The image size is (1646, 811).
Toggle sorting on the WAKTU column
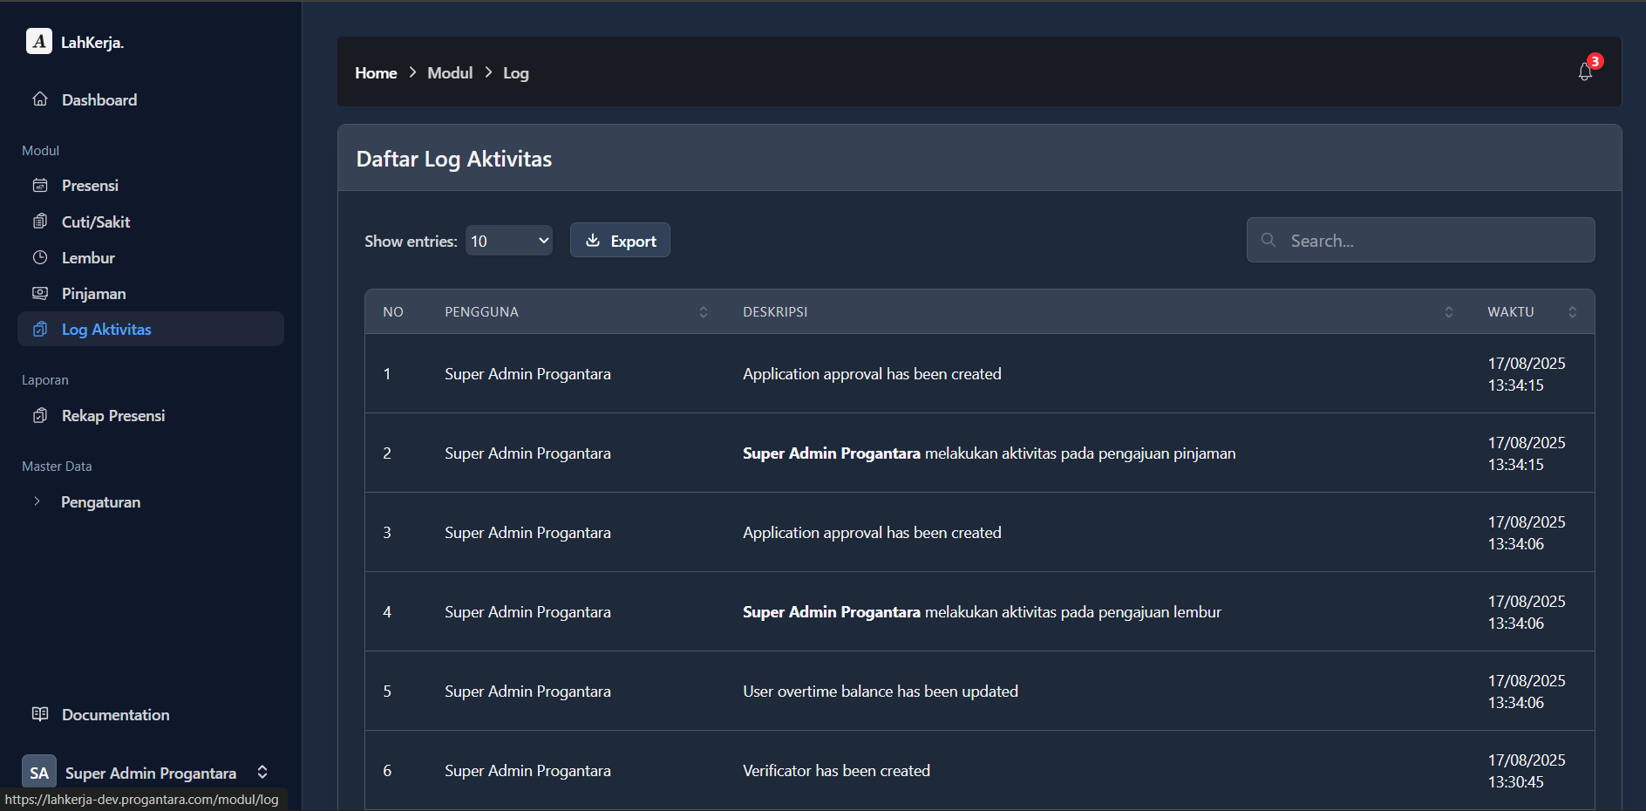point(1573,311)
